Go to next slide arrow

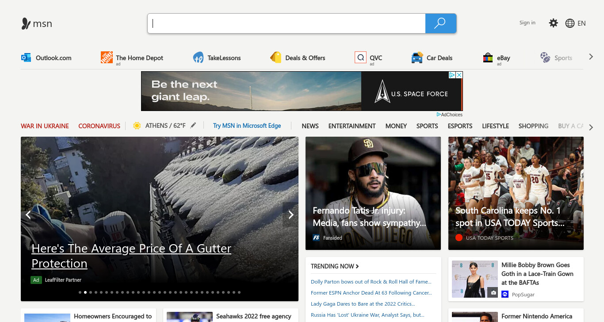pyautogui.click(x=291, y=215)
